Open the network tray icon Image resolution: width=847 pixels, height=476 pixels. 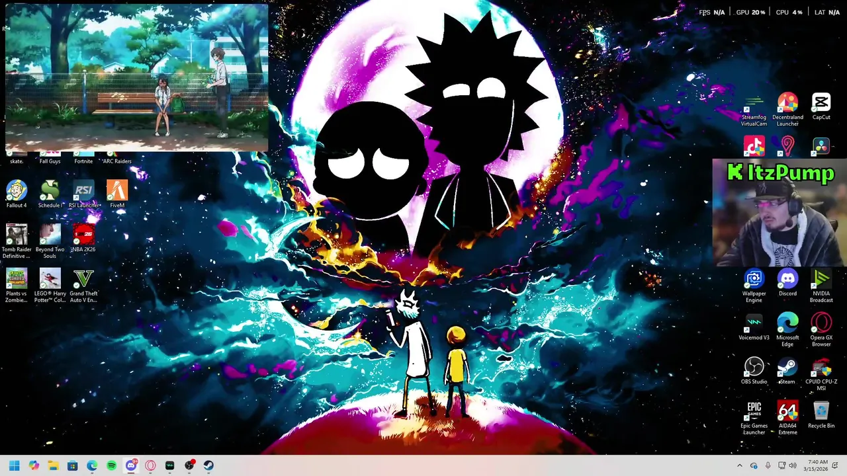[781, 465]
